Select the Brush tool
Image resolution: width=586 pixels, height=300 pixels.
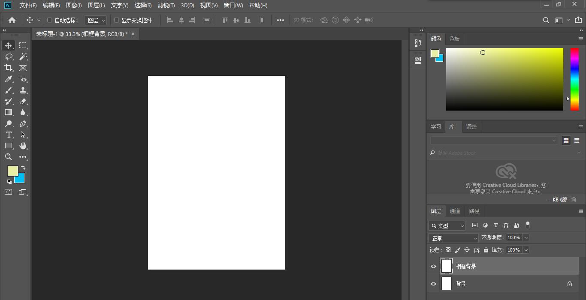pyautogui.click(x=9, y=90)
